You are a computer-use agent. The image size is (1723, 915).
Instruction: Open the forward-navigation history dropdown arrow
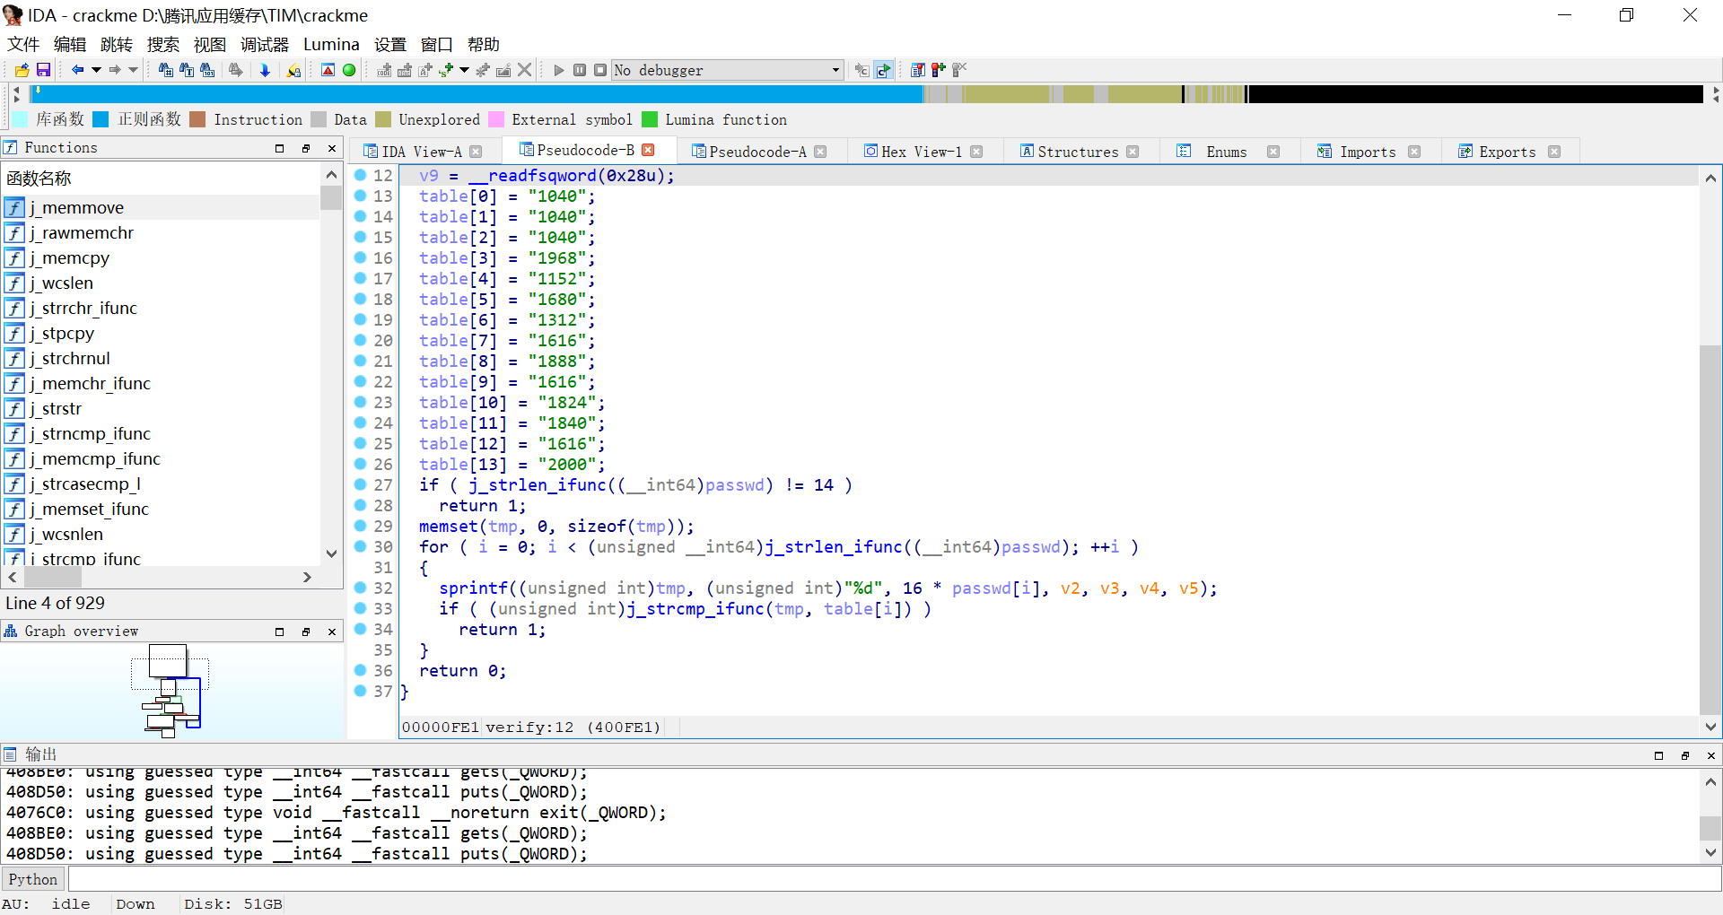pos(133,70)
